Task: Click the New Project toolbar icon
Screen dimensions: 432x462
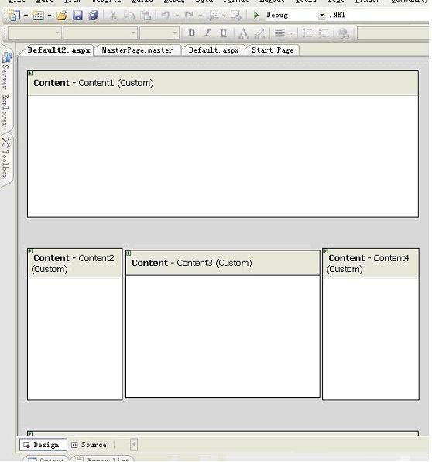Action: (14, 15)
